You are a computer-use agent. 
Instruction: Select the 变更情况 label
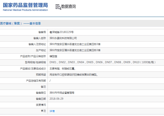41,105
